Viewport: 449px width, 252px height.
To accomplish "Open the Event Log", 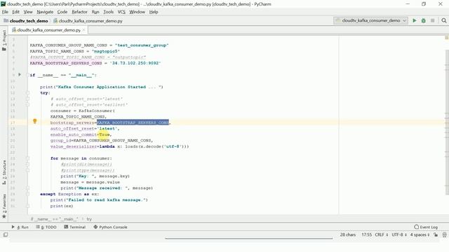I will click(426, 227).
